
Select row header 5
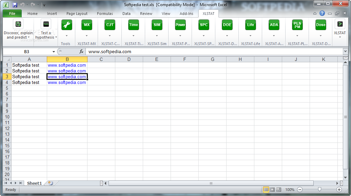(7, 88)
